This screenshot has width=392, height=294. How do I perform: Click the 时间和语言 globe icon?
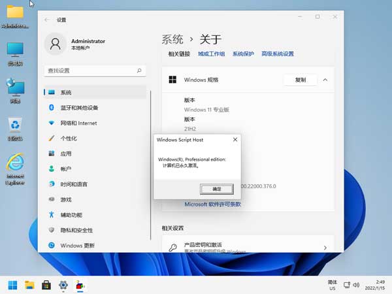tap(52, 184)
